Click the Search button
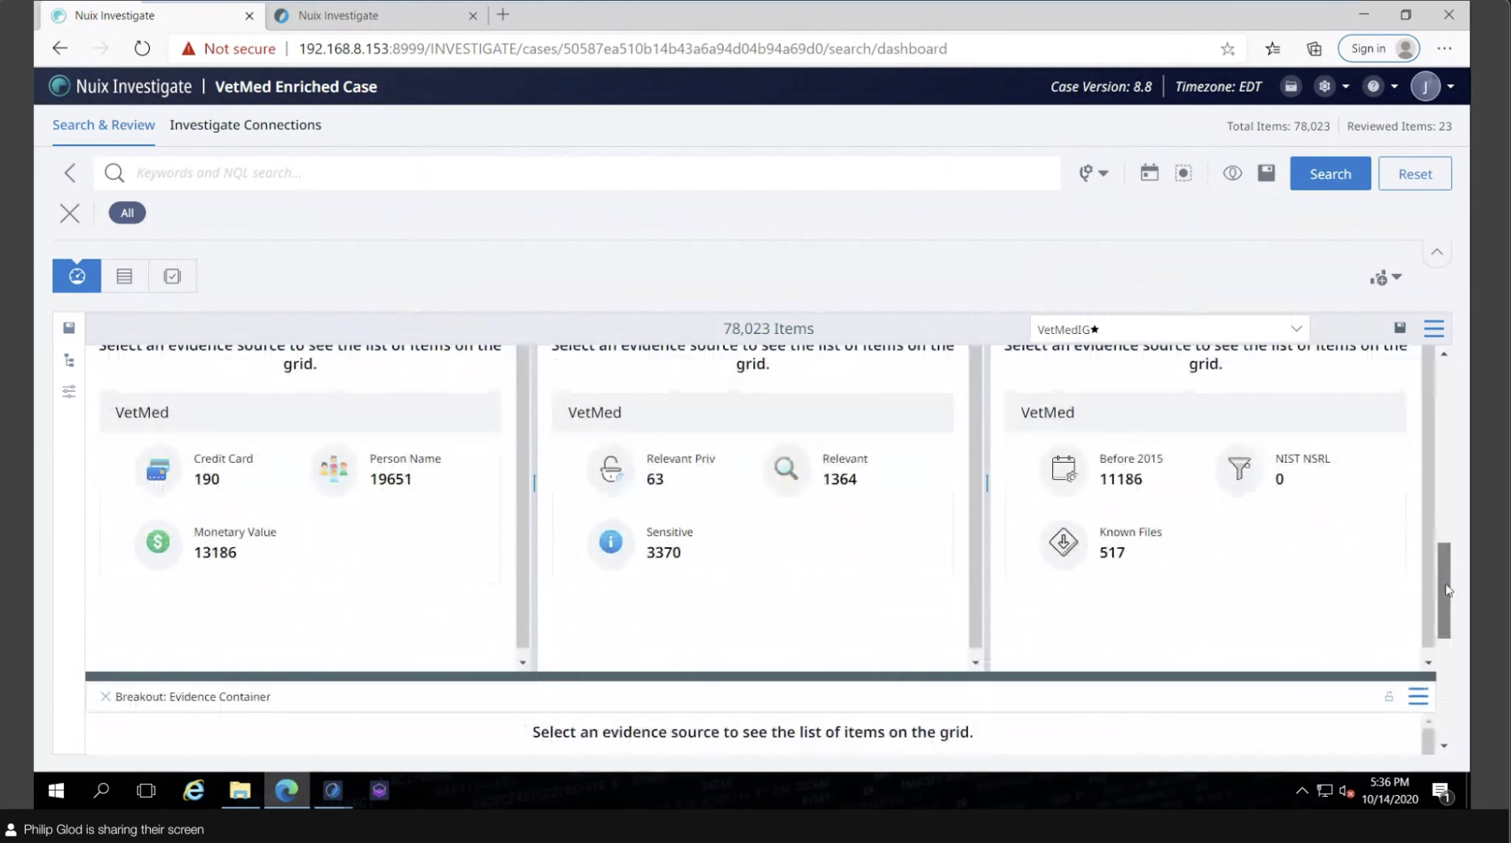Viewport: 1511px width, 843px height. pyautogui.click(x=1330, y=173)
